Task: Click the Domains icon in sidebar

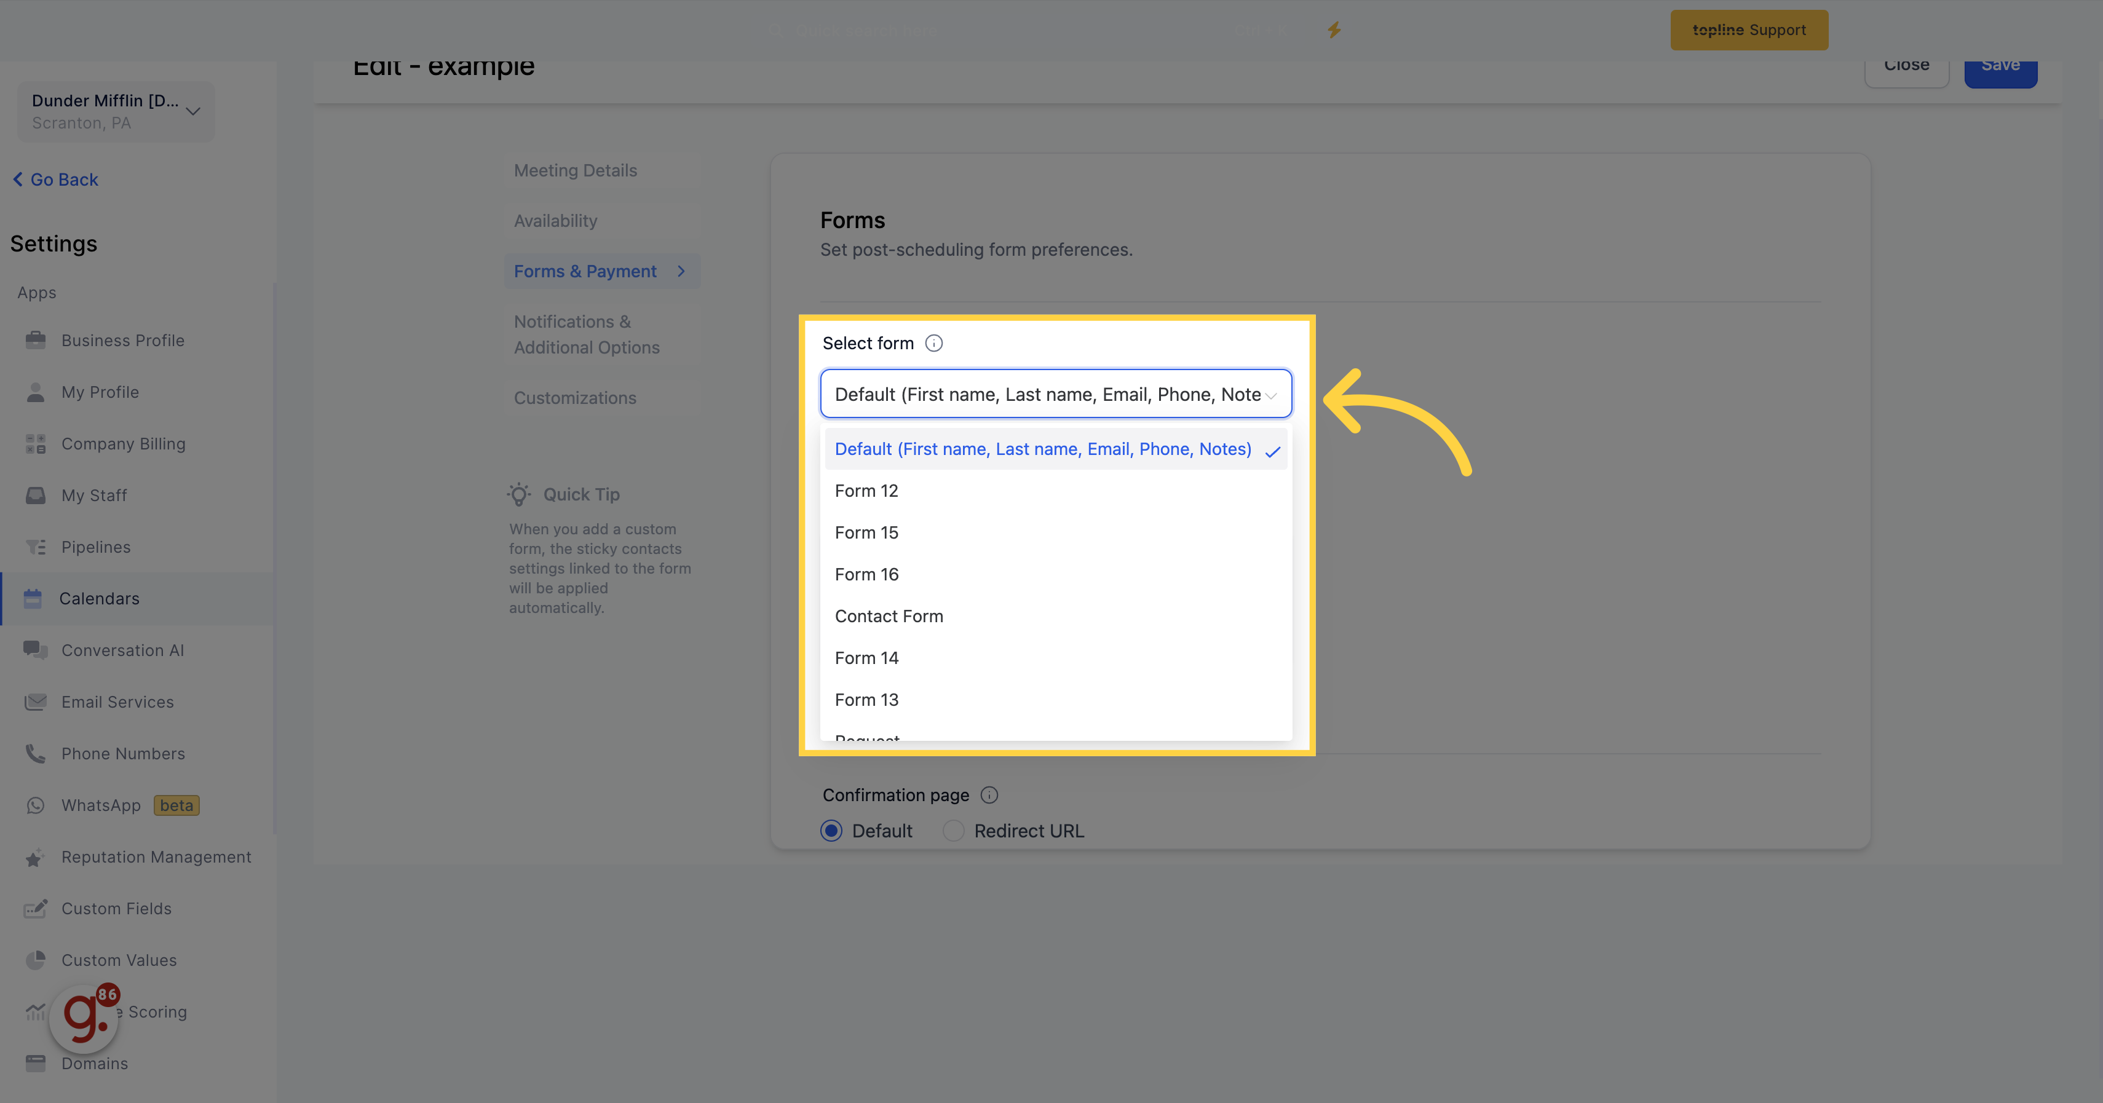Action: click(x=35, y=1063)
